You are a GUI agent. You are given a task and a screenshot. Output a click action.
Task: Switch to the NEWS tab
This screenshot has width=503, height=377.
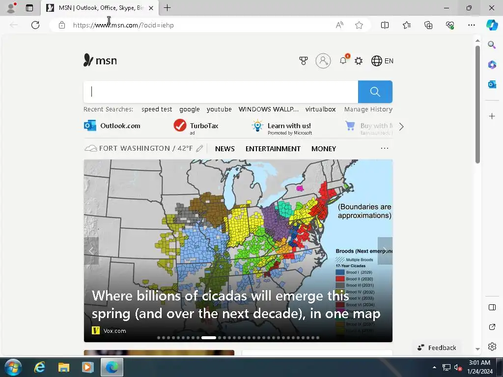coord(225,149)
